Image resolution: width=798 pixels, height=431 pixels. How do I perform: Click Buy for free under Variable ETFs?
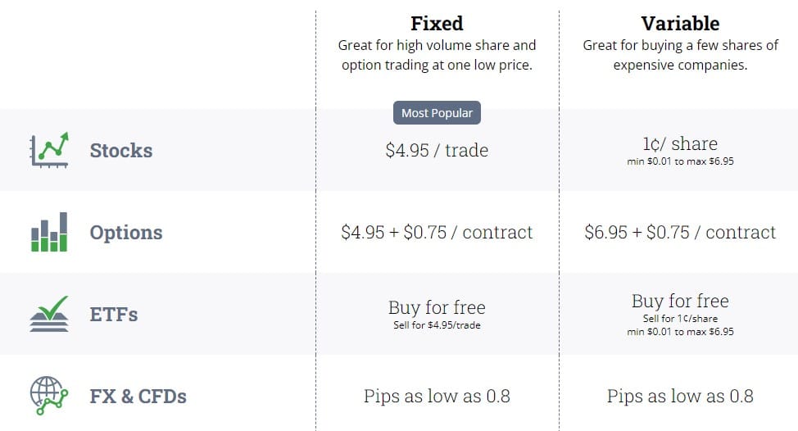680,301
